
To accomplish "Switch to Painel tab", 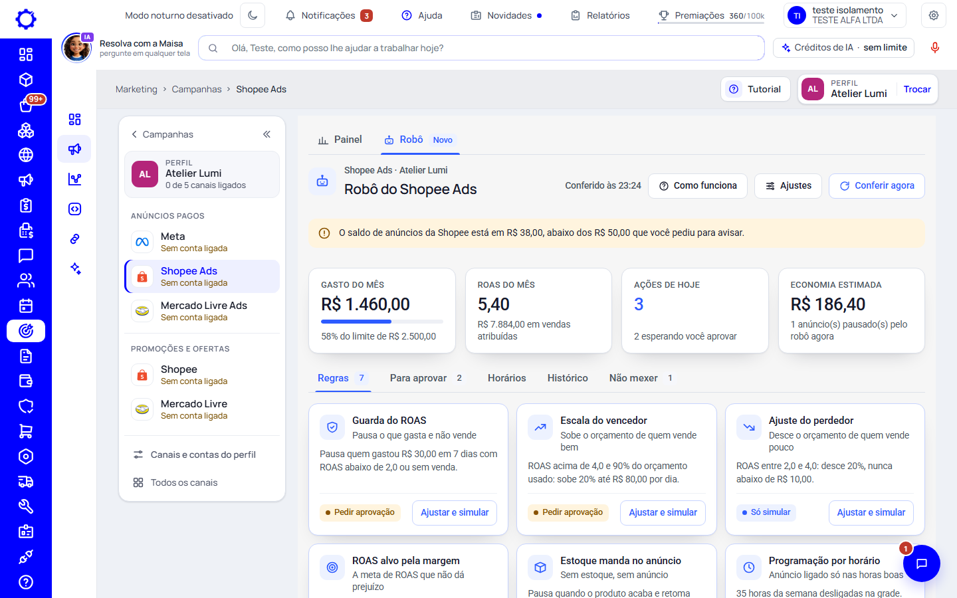I will pyautogui.click(x=340, y=140).
